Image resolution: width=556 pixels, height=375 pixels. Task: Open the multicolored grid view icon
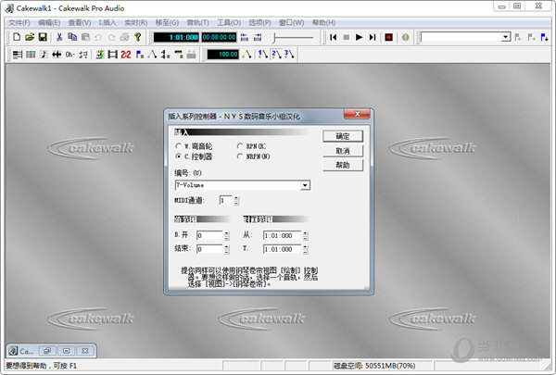pyautogui.click(x=31, y=55)
